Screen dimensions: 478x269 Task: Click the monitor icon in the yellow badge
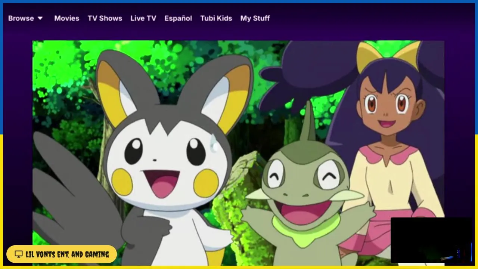[18, 254]
